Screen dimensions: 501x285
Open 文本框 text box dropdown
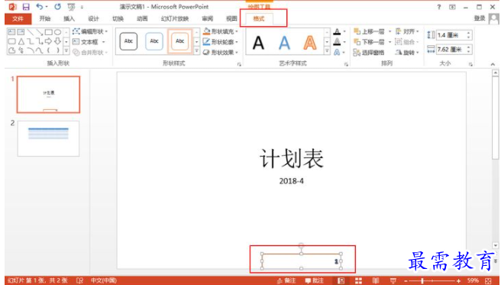89,42
